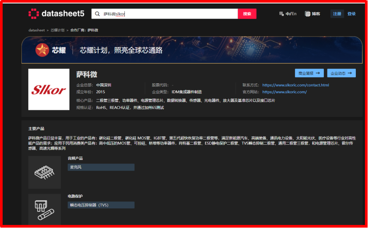Open the Slkor company logo thumbnail

(49, 89)
